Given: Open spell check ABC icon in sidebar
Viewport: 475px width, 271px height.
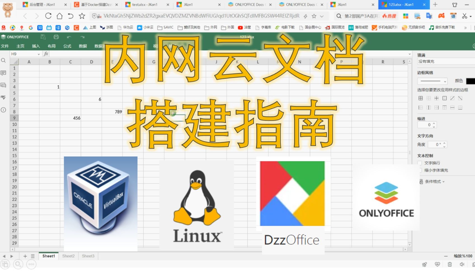Looking at the screenshot, I should tap(3, 97).
